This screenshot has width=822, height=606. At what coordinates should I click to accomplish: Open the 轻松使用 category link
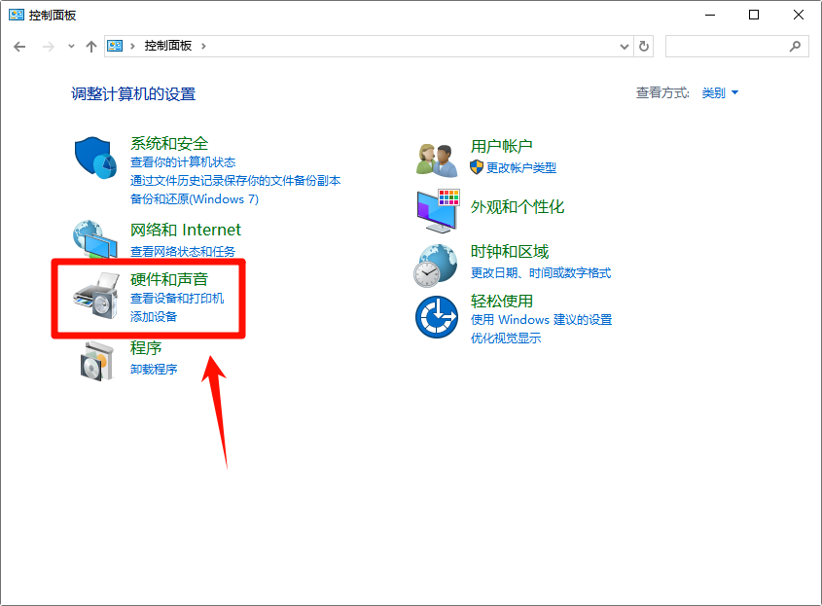click(501, 301)
